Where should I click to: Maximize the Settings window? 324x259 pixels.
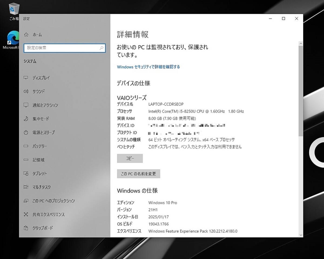[283, 19]
